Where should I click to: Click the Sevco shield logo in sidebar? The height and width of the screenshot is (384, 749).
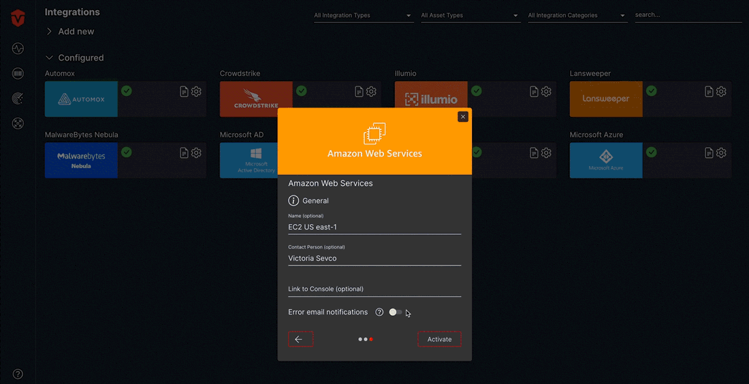coord(18,18)
